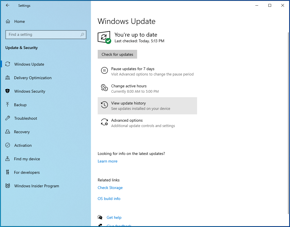The height and width of the screenshot is (227, 290).
Task: Click the Windows Security shield icon
Action: pos(8,91)
